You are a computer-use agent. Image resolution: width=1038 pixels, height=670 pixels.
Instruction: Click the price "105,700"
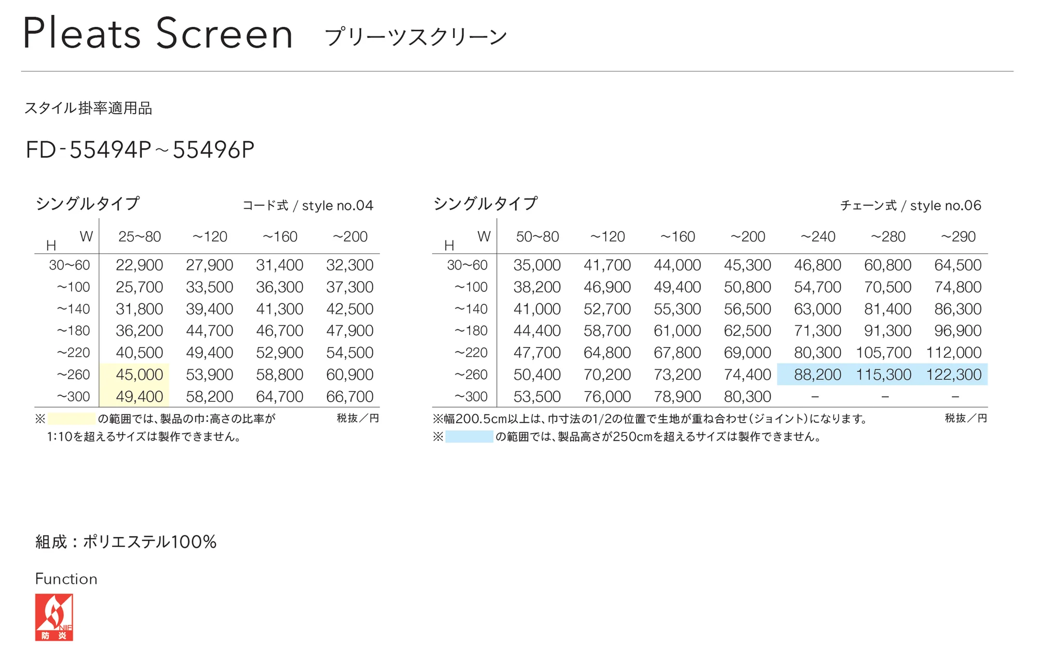point(883,353)
